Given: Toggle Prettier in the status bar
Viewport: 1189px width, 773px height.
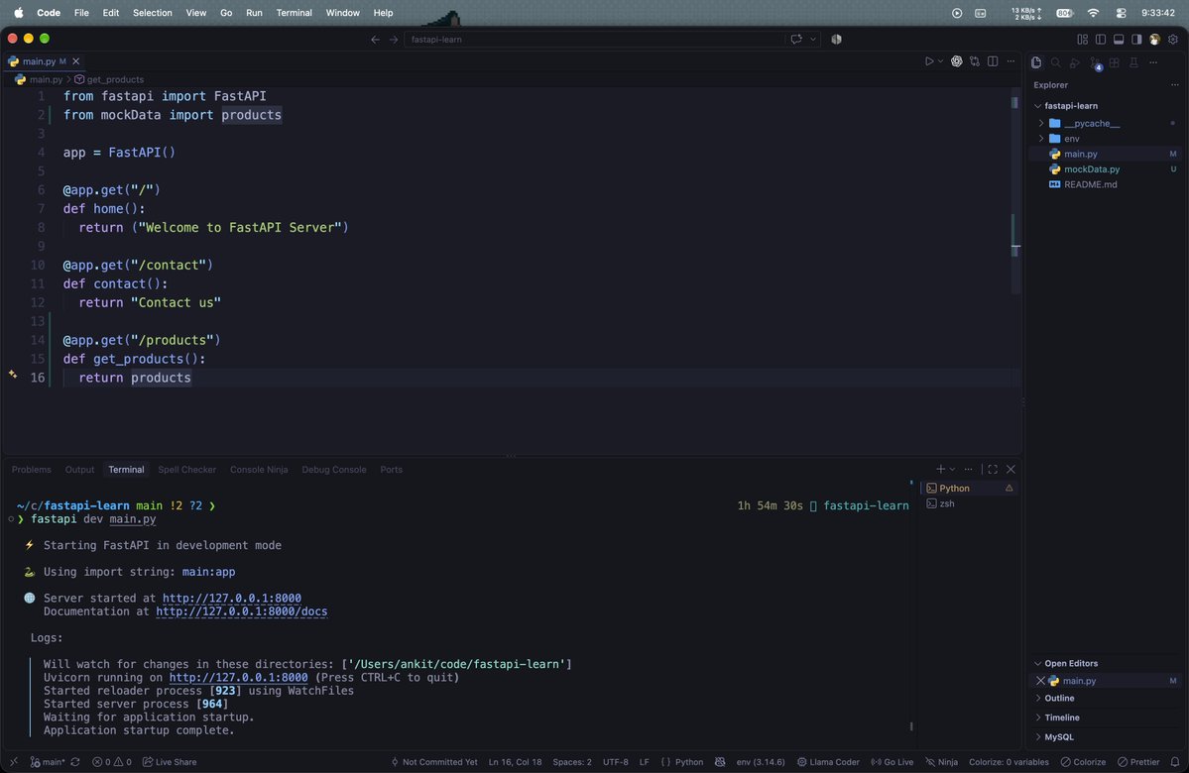Looking at the screenshot, I should pos(1138,762).
